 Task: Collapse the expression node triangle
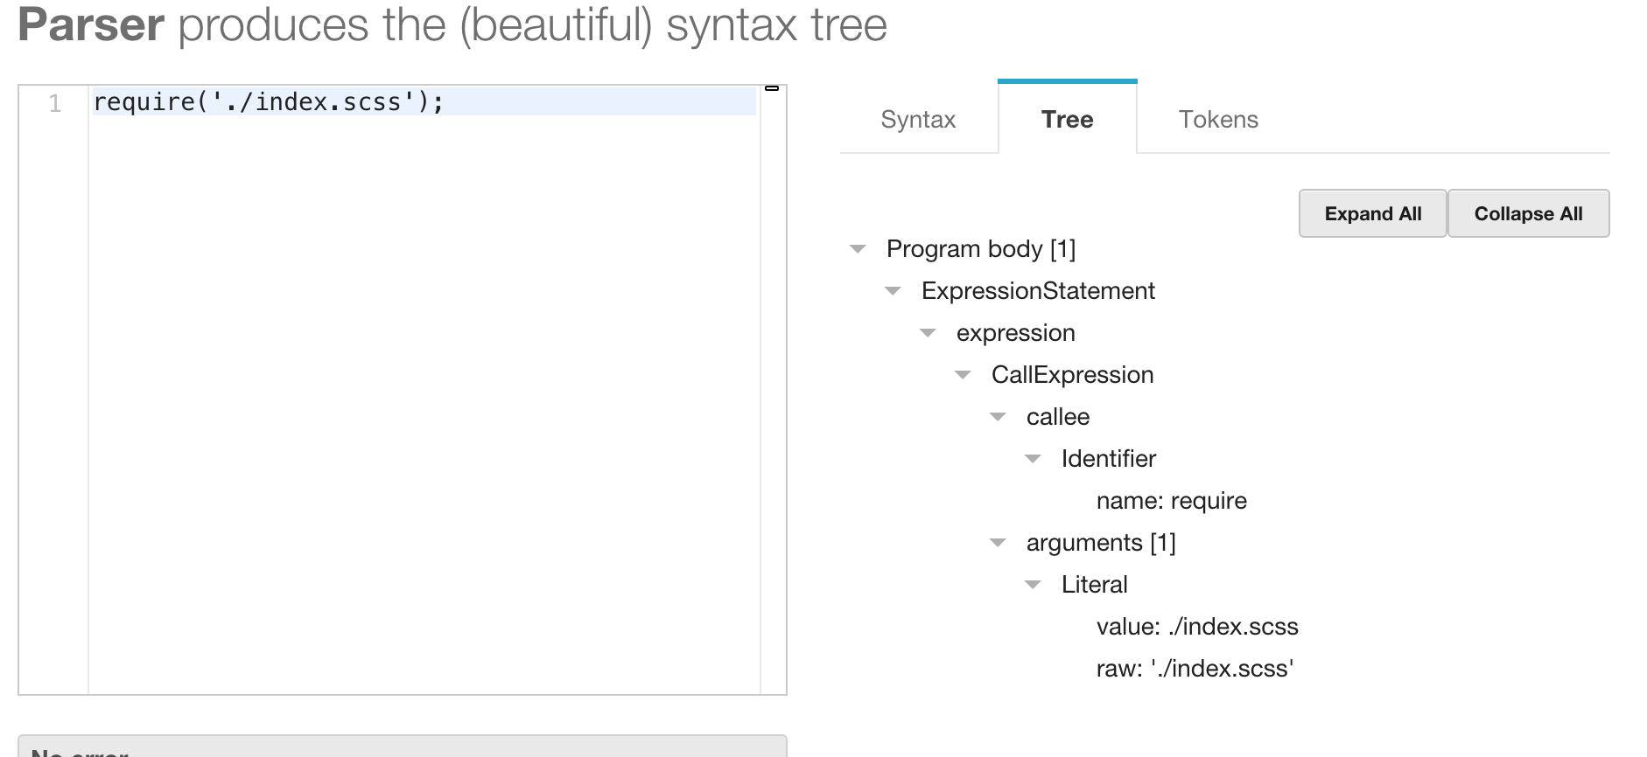(x=928, y=334)
